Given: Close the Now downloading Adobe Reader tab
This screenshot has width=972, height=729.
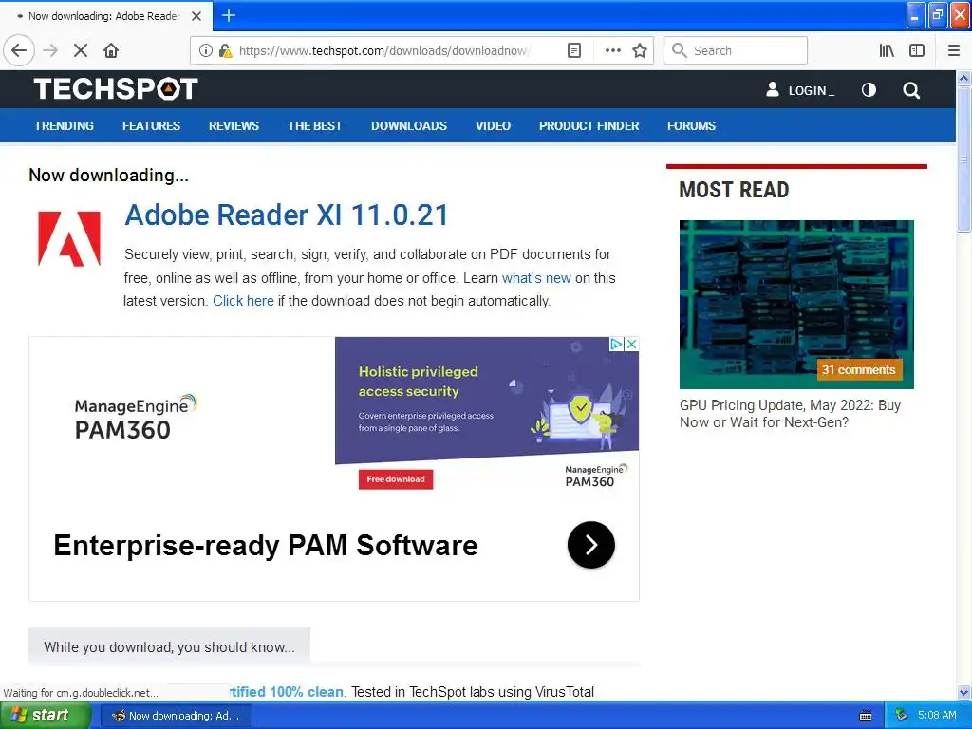Looking at the screenshot, I should tap(196, 16).
